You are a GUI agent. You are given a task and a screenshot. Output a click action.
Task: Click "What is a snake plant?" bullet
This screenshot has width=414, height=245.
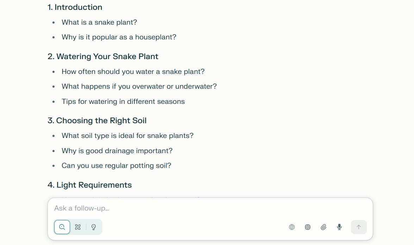(99, 22)
